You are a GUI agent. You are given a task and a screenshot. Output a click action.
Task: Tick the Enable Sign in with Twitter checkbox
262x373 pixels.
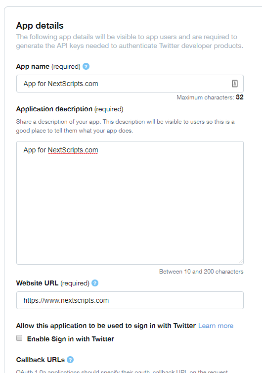[x=19, y=338]
